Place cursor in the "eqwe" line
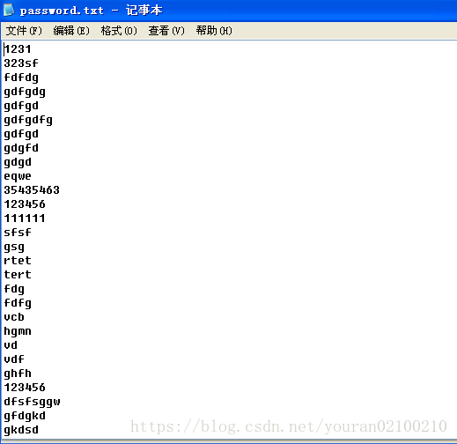457x444 pixels. point(18,176)
